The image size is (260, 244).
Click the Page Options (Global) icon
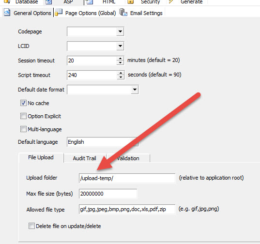pyautogui.click(x=59, y=13)
